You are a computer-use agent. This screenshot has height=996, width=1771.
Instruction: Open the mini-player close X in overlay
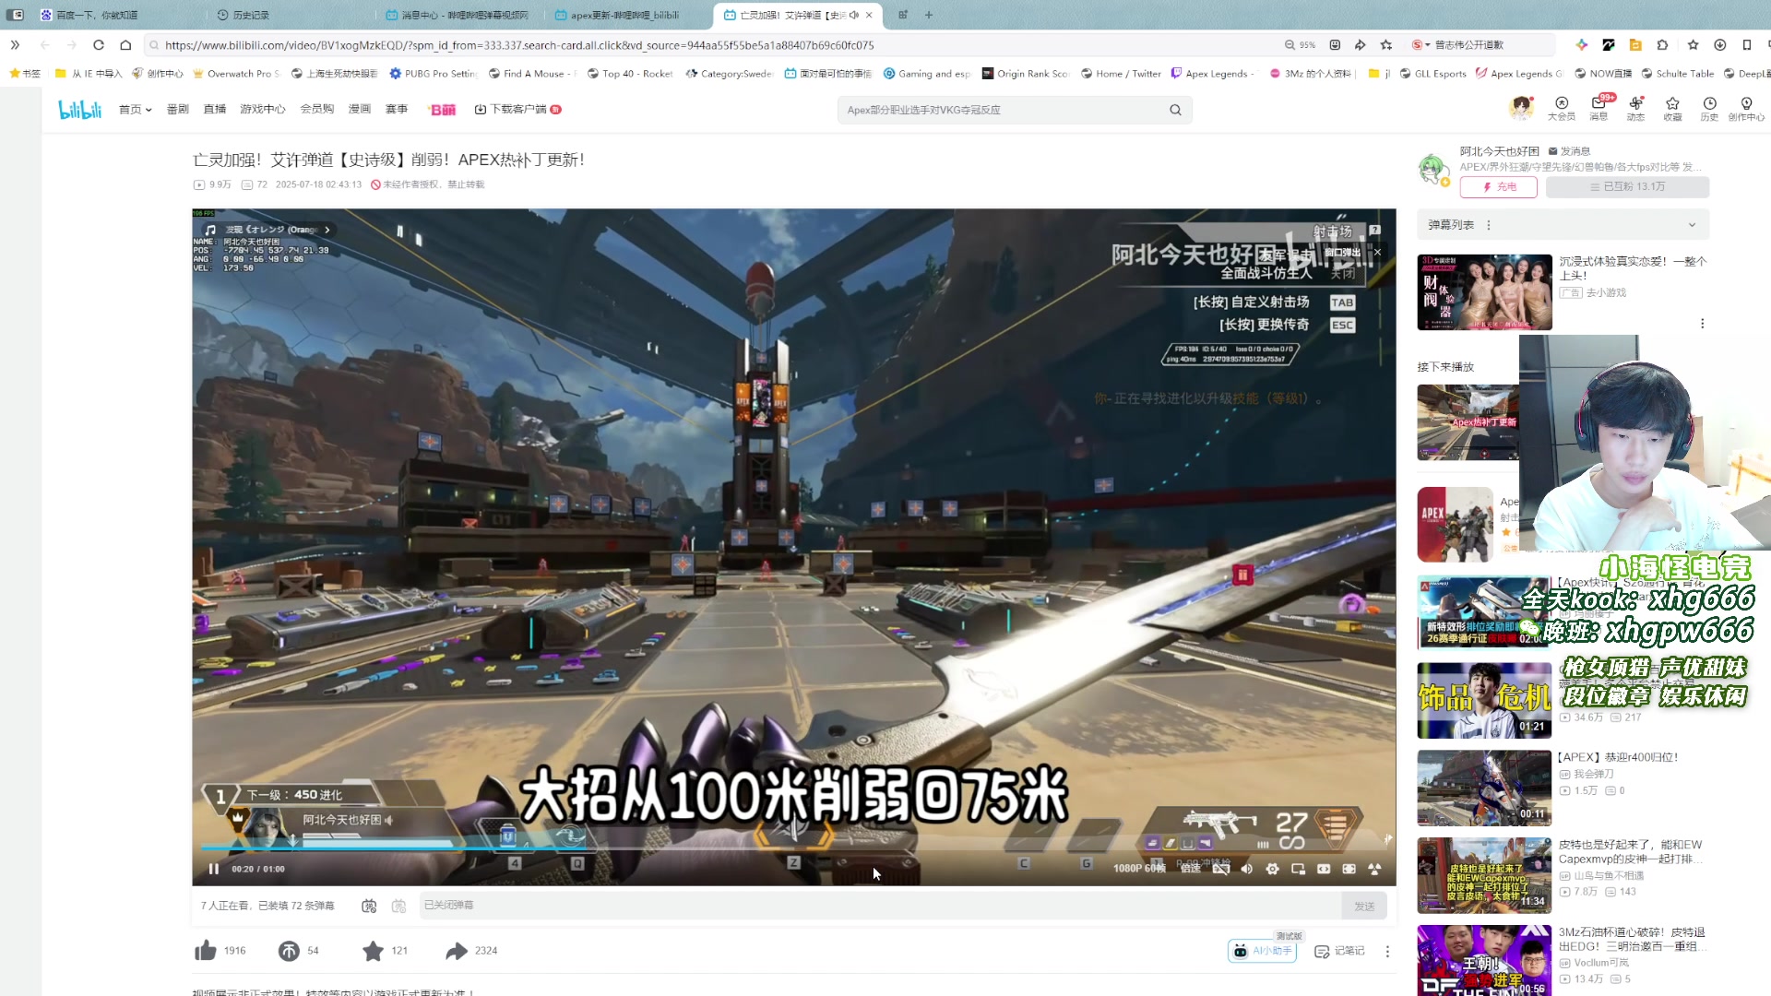[1377, 253]
